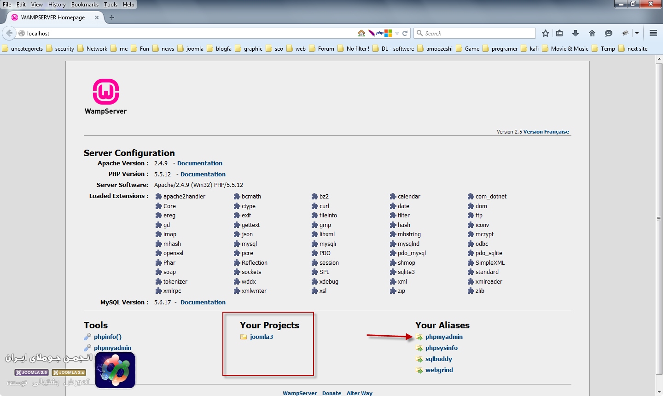Click the chat smiley face icon
Image resolution: width=663 pixels, height=396 pixels.
pos(609,33)
